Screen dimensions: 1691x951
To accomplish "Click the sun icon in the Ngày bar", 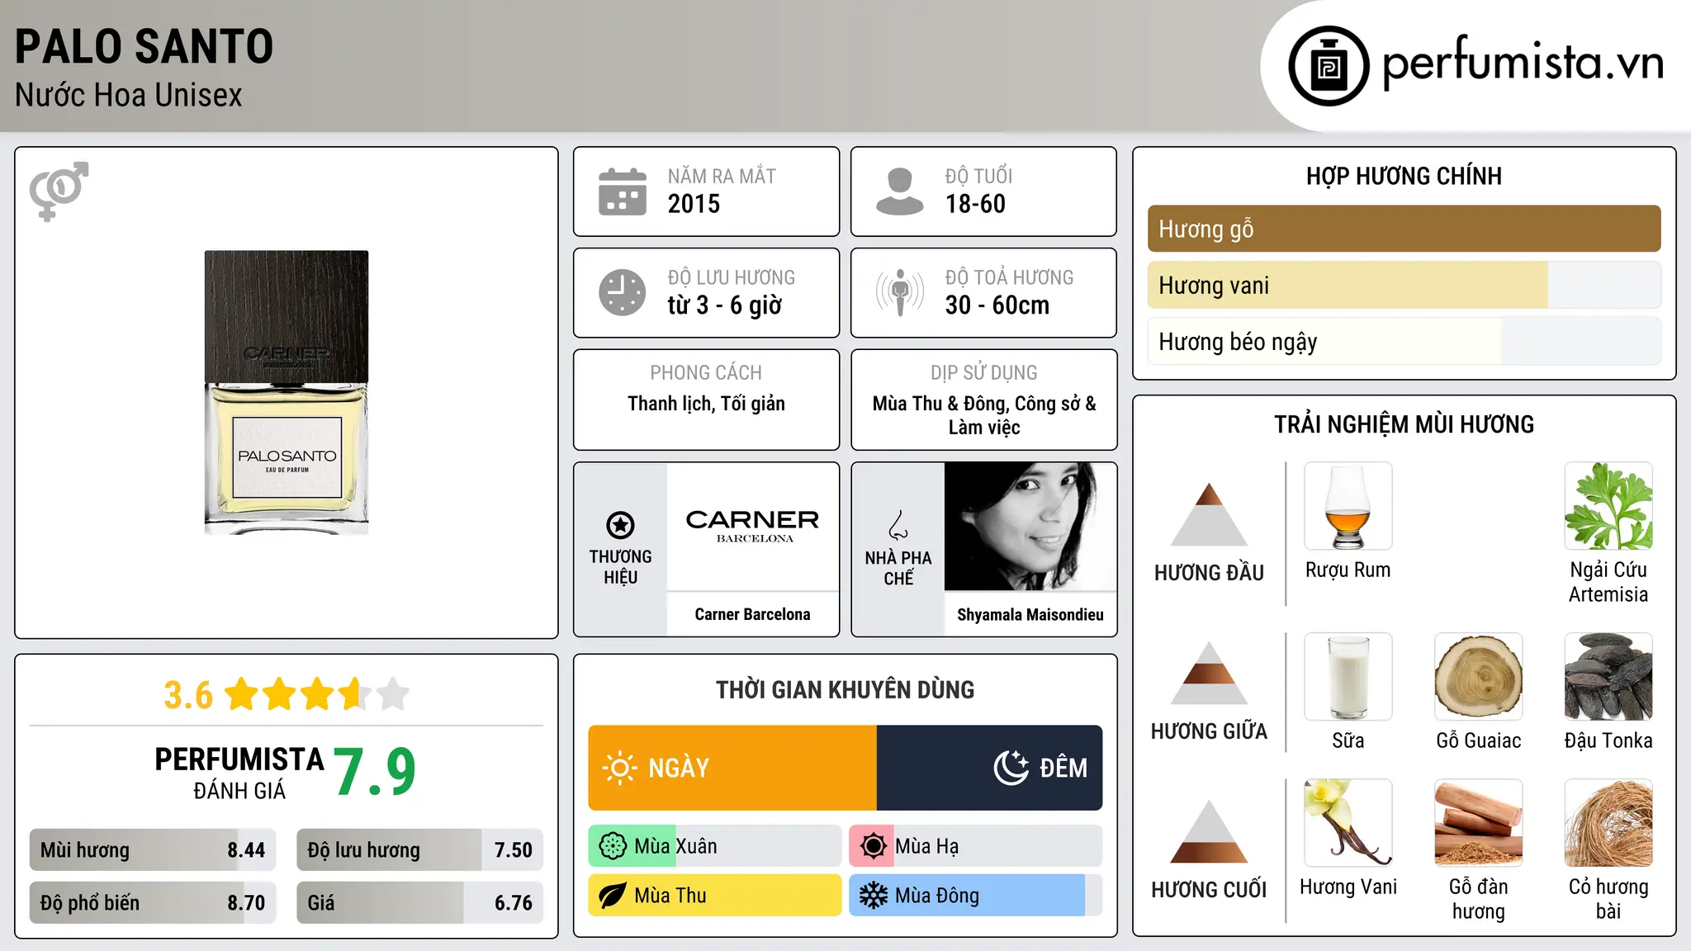I will click(x=620, y=768).
